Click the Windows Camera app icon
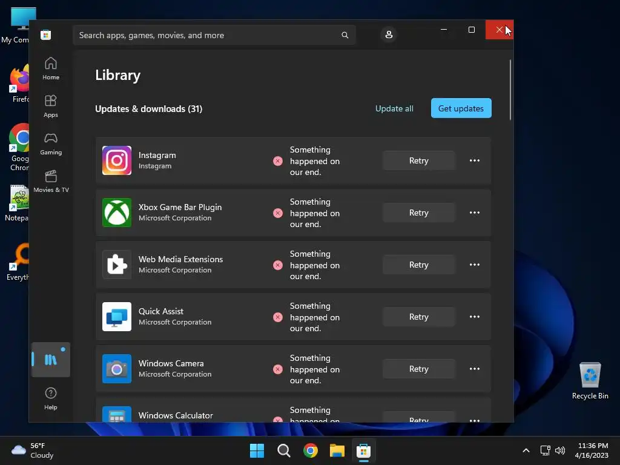This screenshot has width=620, height=465. pyautogui.click(x=117, y=369)
